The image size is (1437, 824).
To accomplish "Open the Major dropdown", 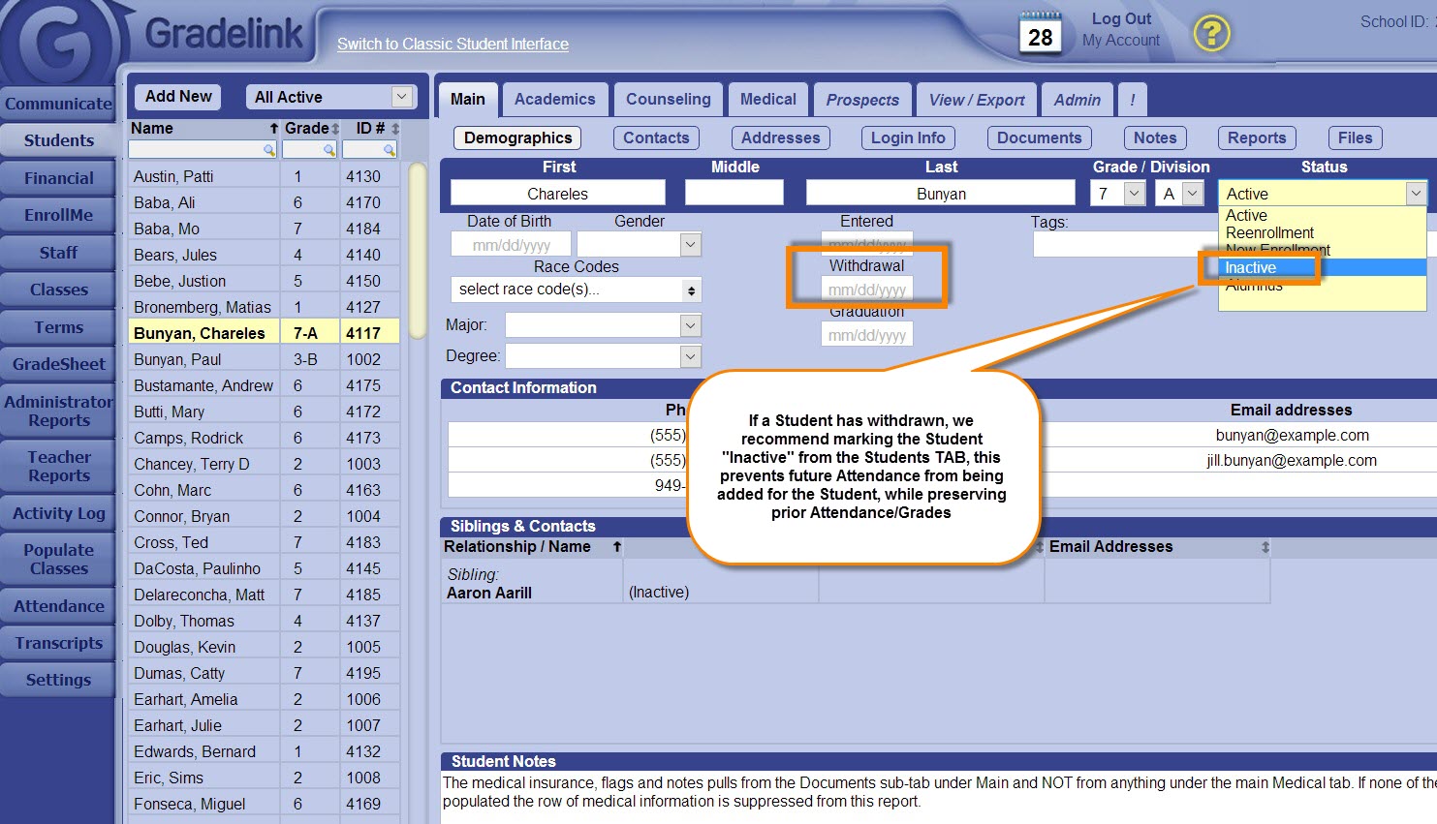I will point(690,325).
